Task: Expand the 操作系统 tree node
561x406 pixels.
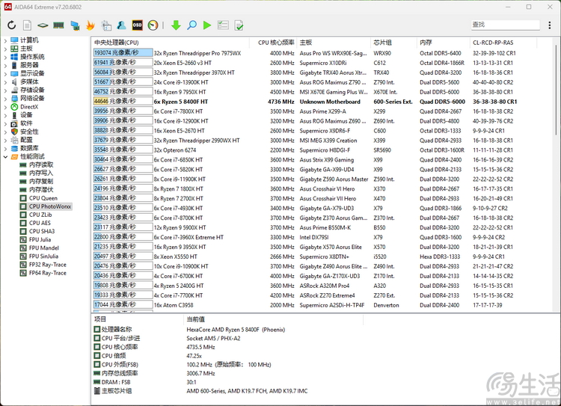Action: pos(5,57)
